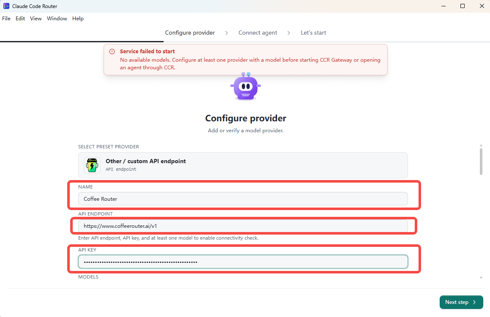Click the chevron after Configure provider step
The width and height of the screenshot is (490, 317).
[227, 33]
